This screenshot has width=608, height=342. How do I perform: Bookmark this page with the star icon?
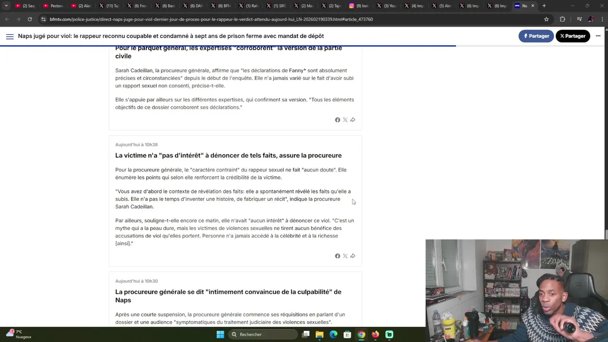pos(546,19)
